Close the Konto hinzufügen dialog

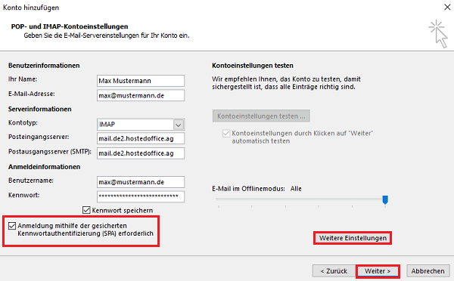[447, 8]
